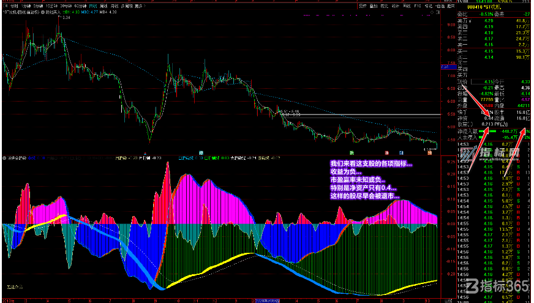Screen dimensions: 534x303
Task: Click the 卖一 price 4.16
Action: coord(489,45)
